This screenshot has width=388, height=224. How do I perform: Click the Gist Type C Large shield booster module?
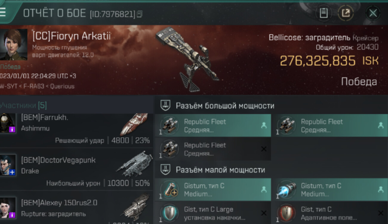[x=213, y=213]
